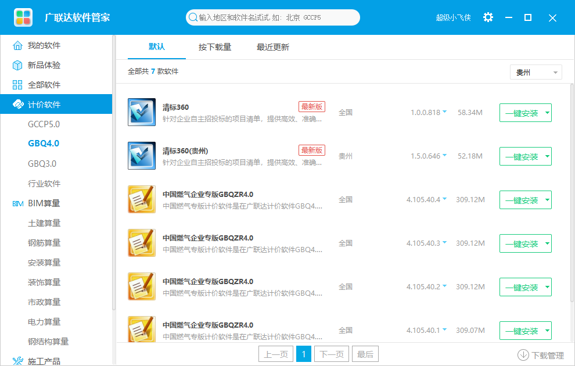The image size is (575, 366).
Task: Open settings via gear icon
Action: click(x=488, y=17)
